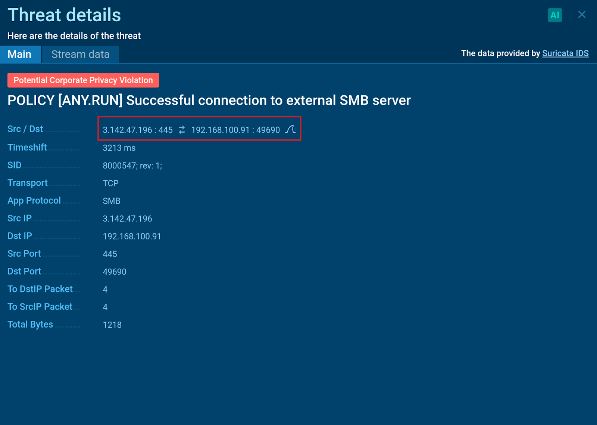Click the AI assistant icon
This screenshot has width=597, height=425.
pyautogui.click(x=554, y=15)
